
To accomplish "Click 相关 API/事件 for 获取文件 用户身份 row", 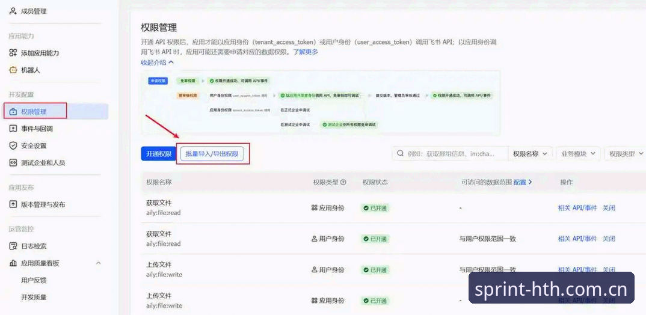I will pyautogui.click(x=577, y=239).
